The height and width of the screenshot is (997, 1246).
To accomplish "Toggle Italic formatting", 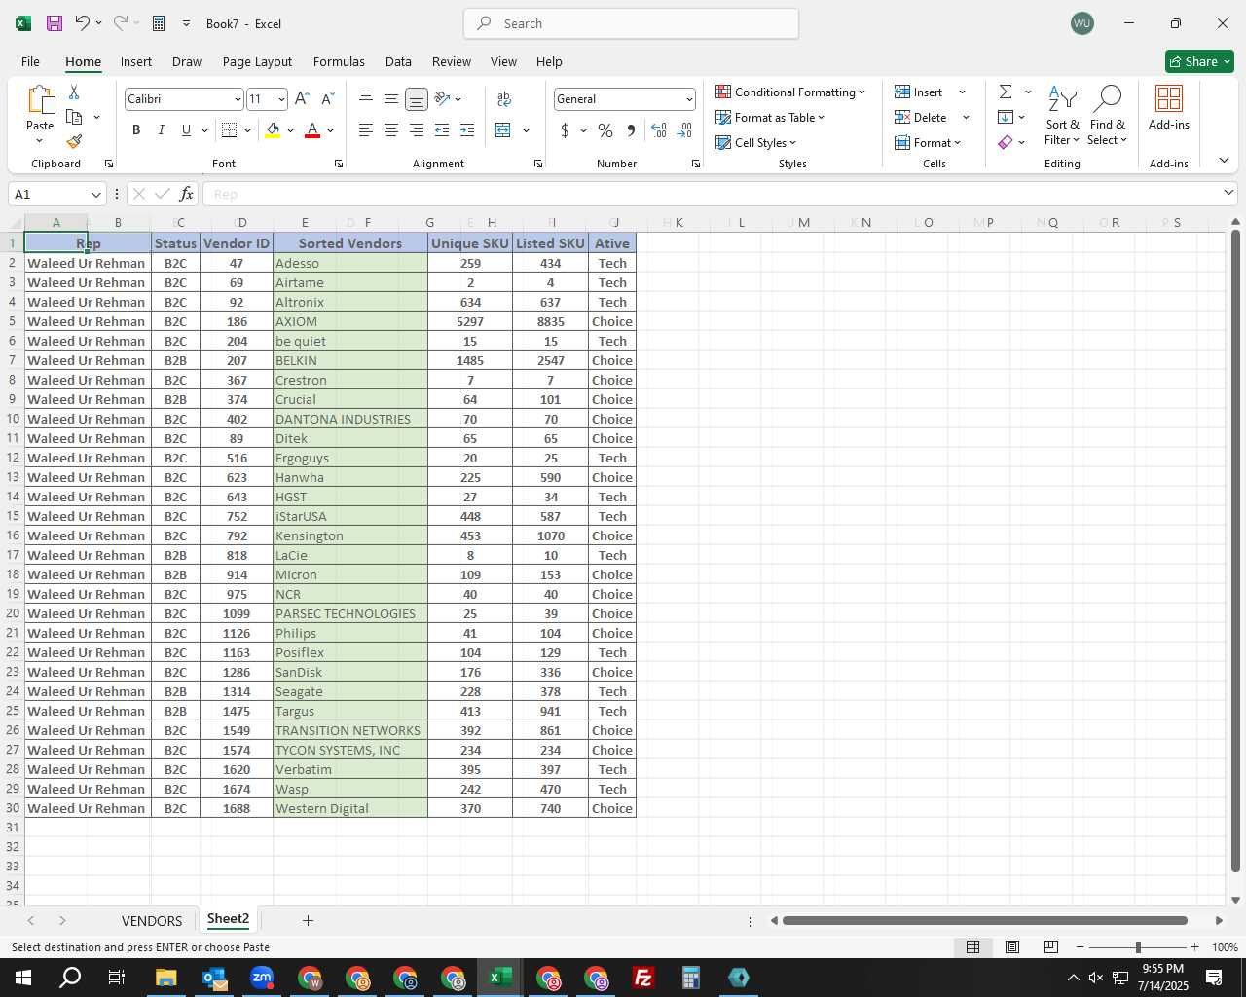I will 161,129.
